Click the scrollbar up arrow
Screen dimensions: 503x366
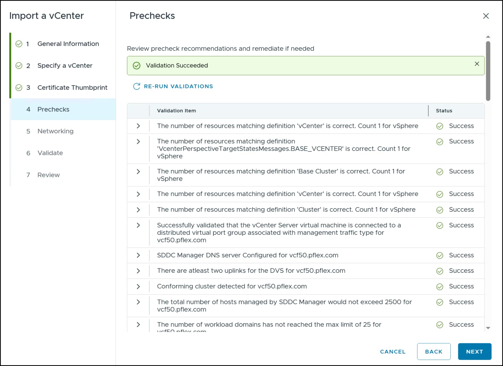488,37
